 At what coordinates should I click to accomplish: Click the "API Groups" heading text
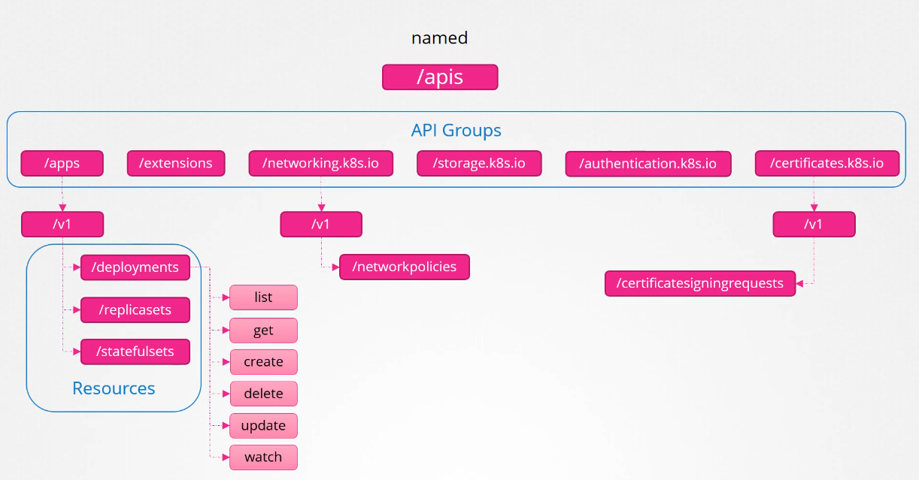click(456, 131)
